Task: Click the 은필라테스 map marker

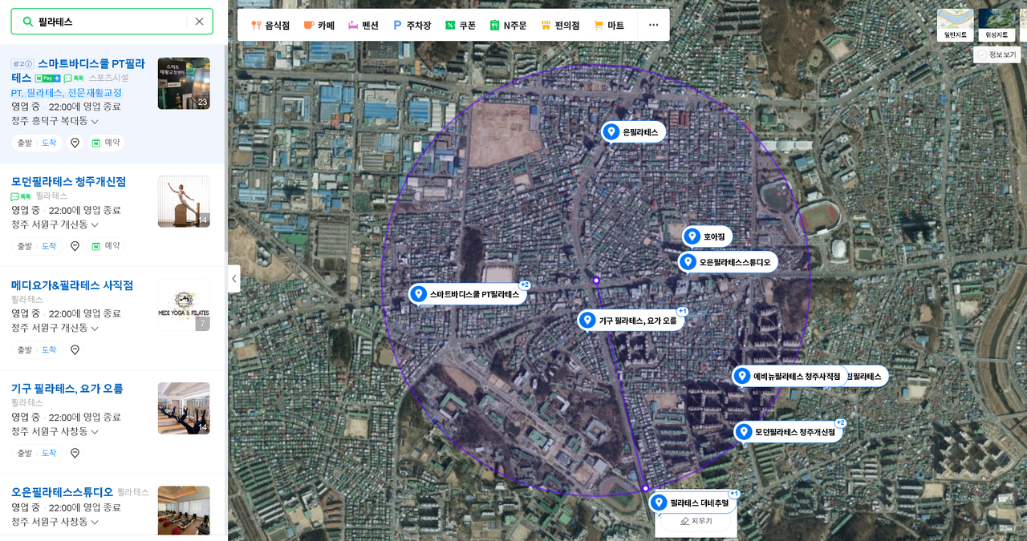Action: (633, 132)
